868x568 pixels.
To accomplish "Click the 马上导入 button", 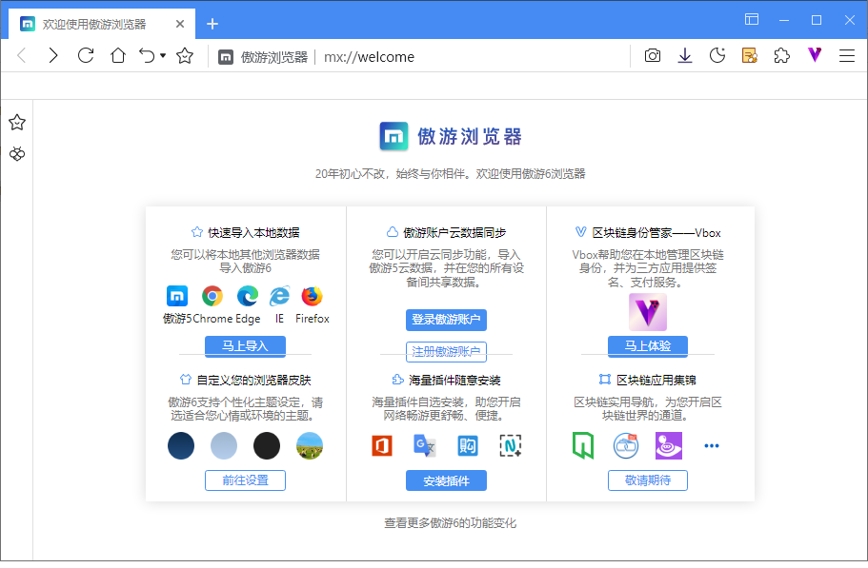I will (x=245, y=346).
